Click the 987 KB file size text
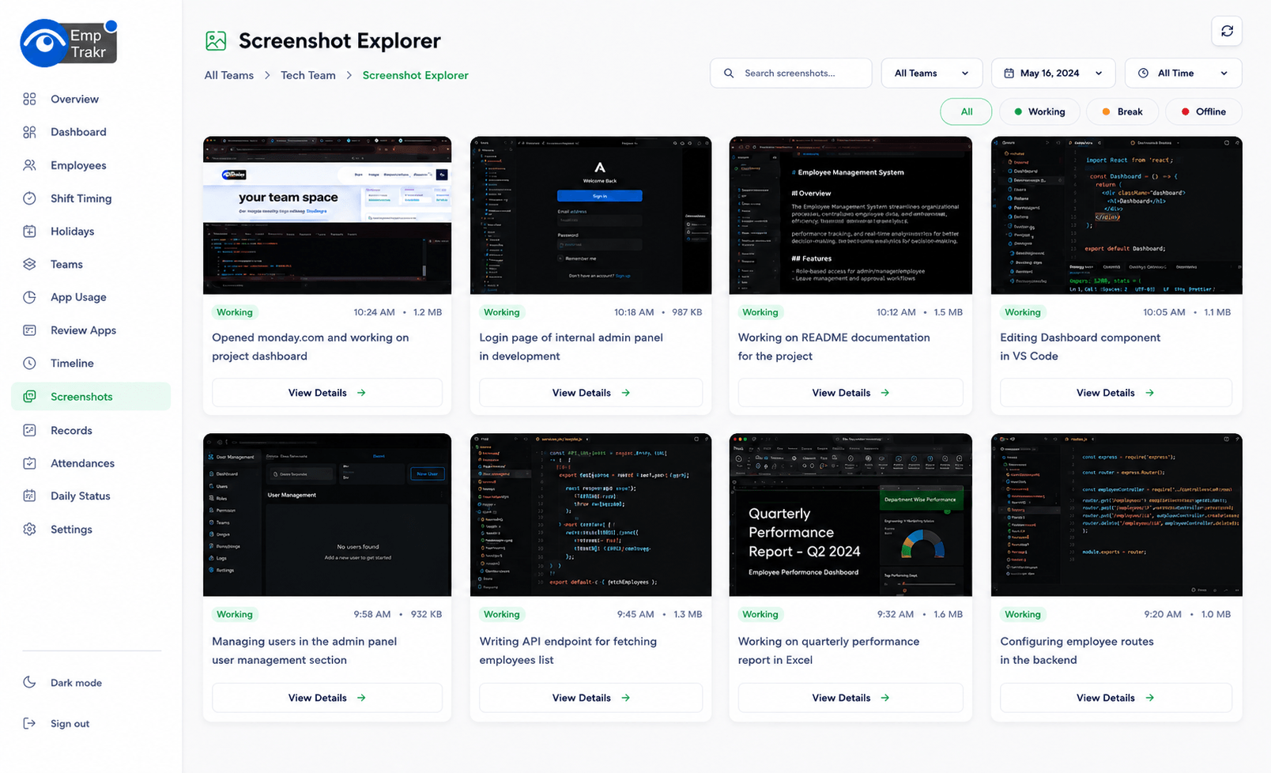Image resolution: width=1271 pixels, height=773 pixels. coord(687,312)
